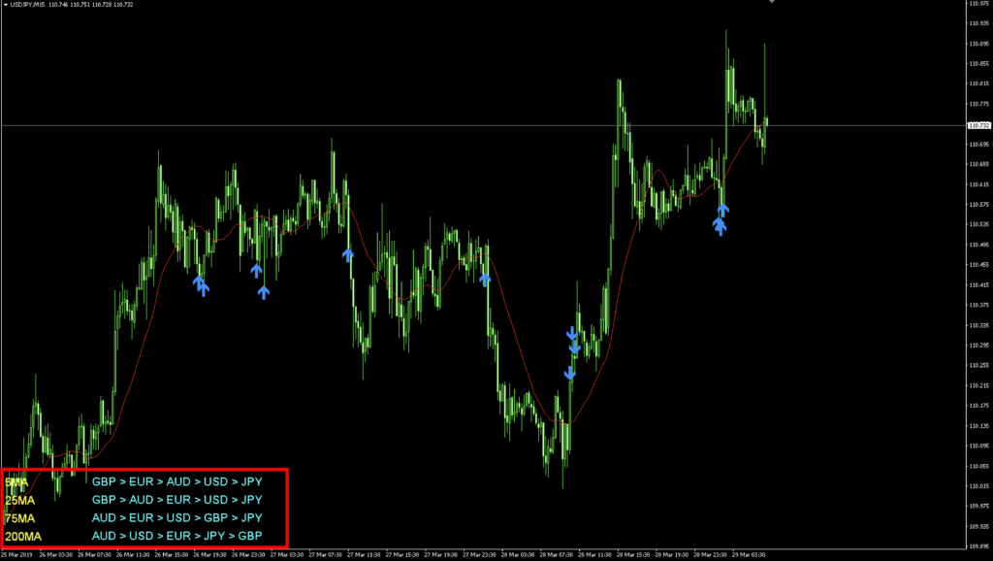The image size is (993, 561).
Task: Select the 75MA row AUD > EUR > USD ranking
Action: coord(176,518)
